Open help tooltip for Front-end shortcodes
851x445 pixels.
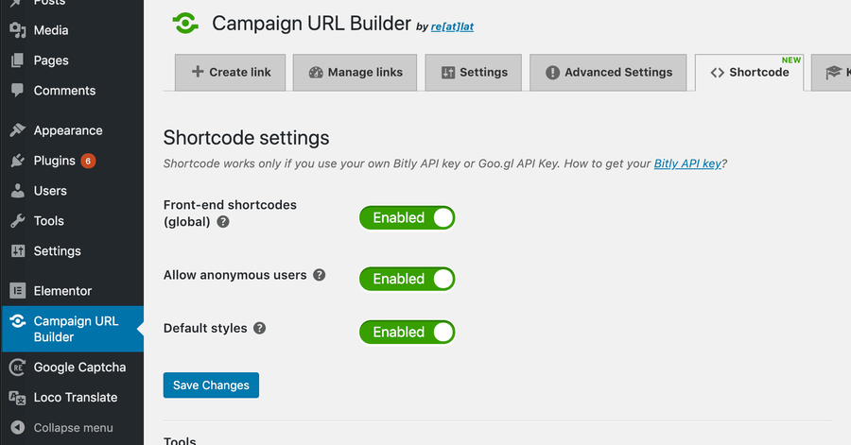pos(223,222)
